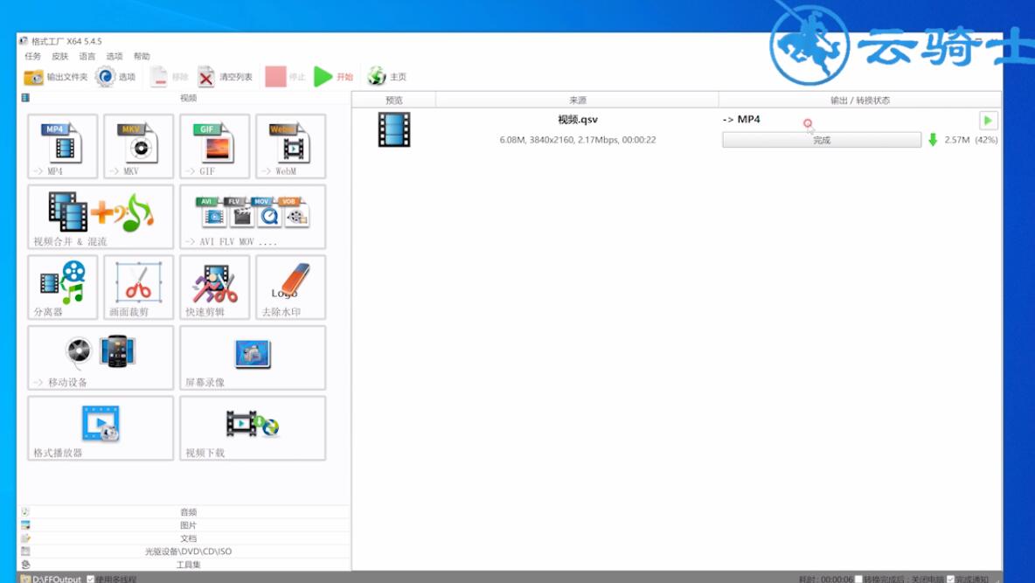The height and width of the screenshot is (583, 1035).
Task: Toggle the multi-thread (使用多线程) checkbox
Action: pos(90,579)
